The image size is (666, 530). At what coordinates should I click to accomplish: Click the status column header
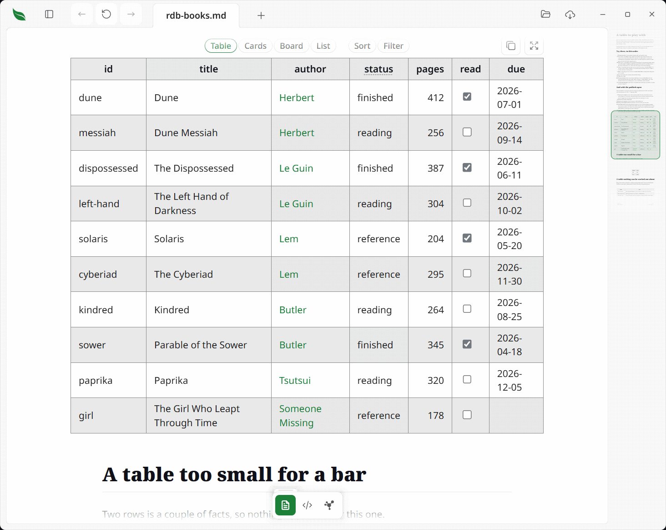tap(378, 69)
